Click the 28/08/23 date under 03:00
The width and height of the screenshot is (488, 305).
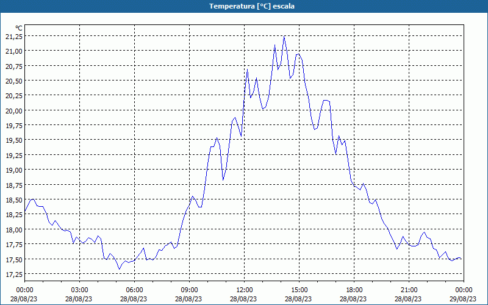[79, 299]
